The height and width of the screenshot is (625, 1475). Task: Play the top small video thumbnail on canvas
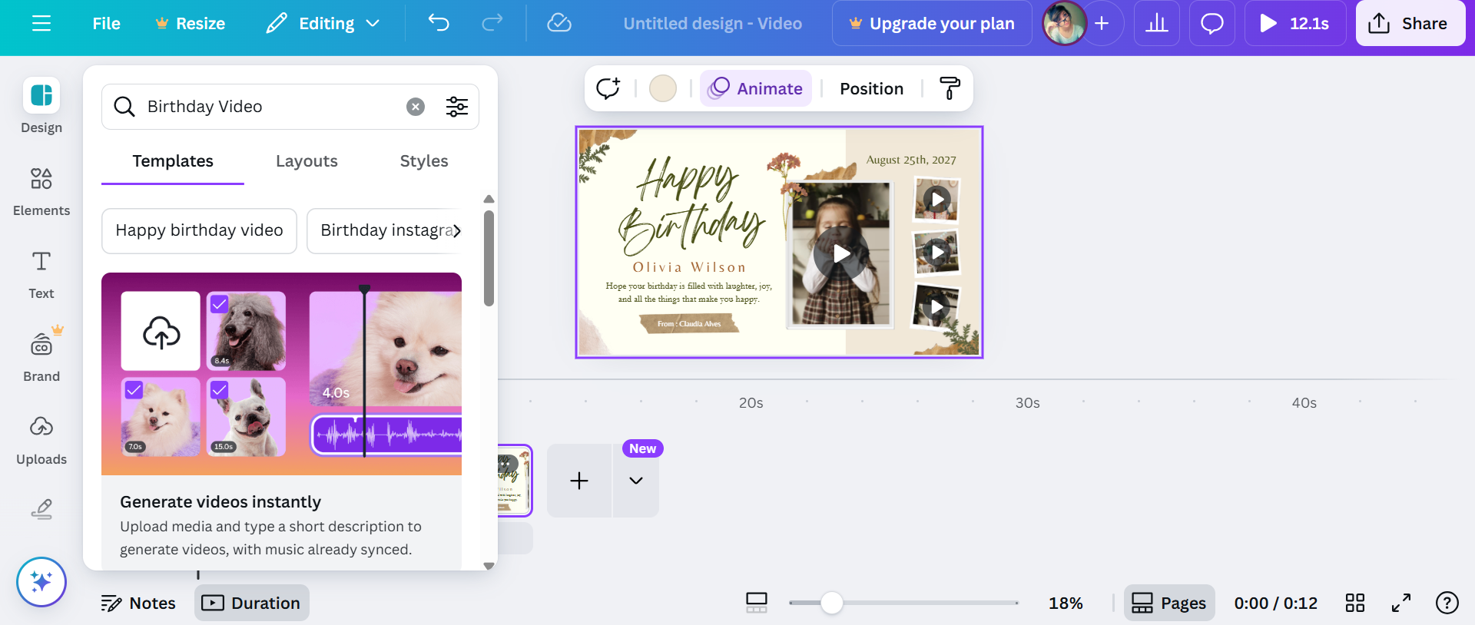click(937, 200)
